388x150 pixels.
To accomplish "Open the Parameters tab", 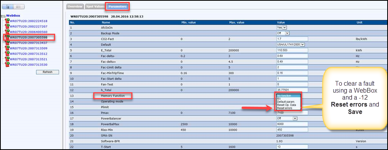I will 118,7.
